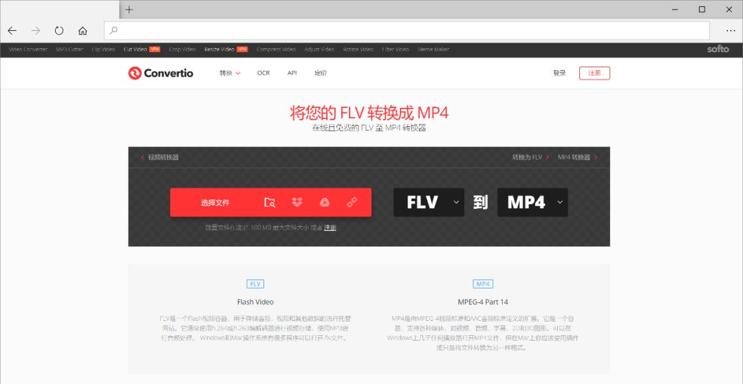This screenshot has height=384, width=743.
Task: Close the browser window
Action: 729,10
